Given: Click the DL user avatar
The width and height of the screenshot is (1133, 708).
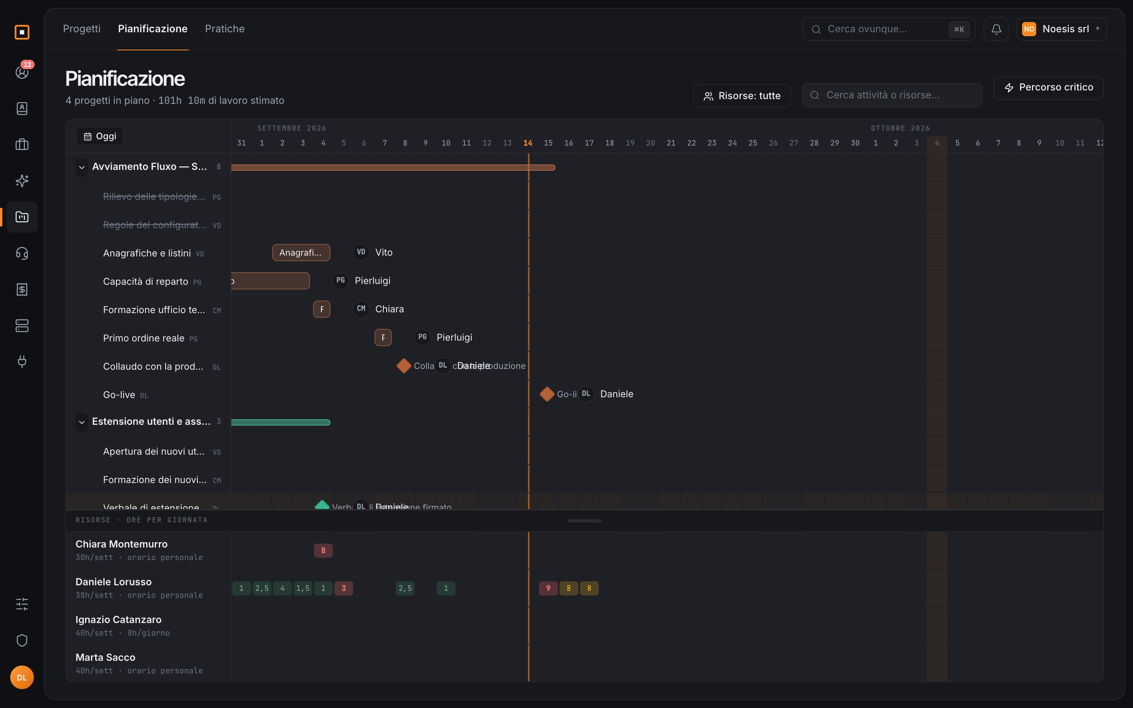Looking at the screenshot, I should [22, 678].
